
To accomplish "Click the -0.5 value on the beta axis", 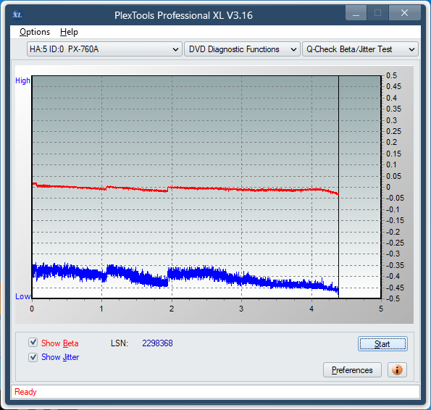I will [x=393, y=298].
